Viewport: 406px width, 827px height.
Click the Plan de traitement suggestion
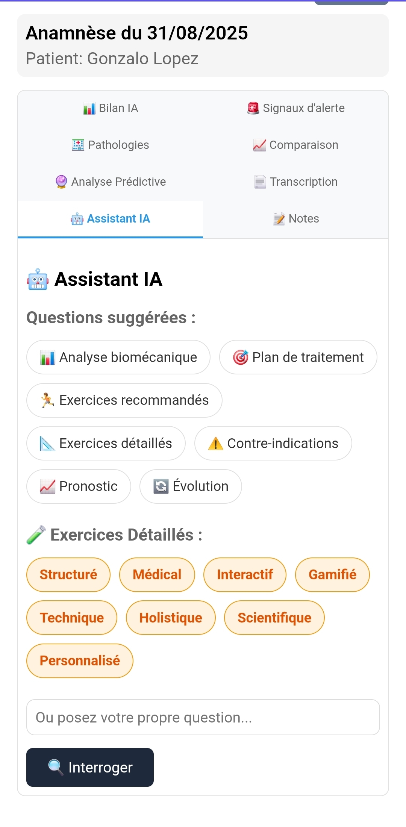(298, 357)
